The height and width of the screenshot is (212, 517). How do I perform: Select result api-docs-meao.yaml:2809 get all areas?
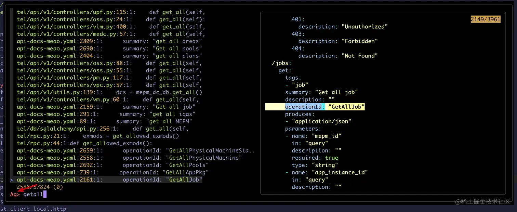(109, 41)
